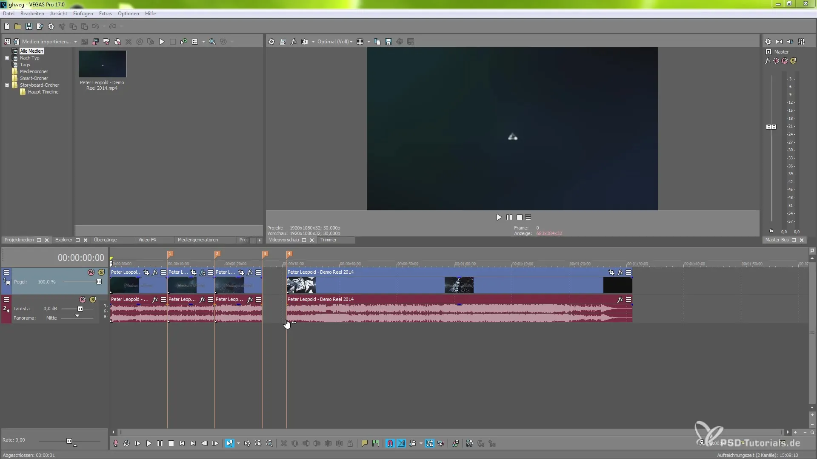The image size is (817, 459).
Task: Open the Demo Reel 2014 audio event menu
Action: pyautogui.click(x=628, y=300)
